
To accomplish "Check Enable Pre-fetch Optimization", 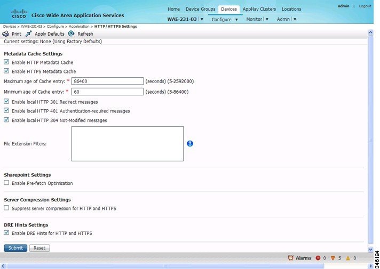I will pyautogui.click(x=6, y=183).
